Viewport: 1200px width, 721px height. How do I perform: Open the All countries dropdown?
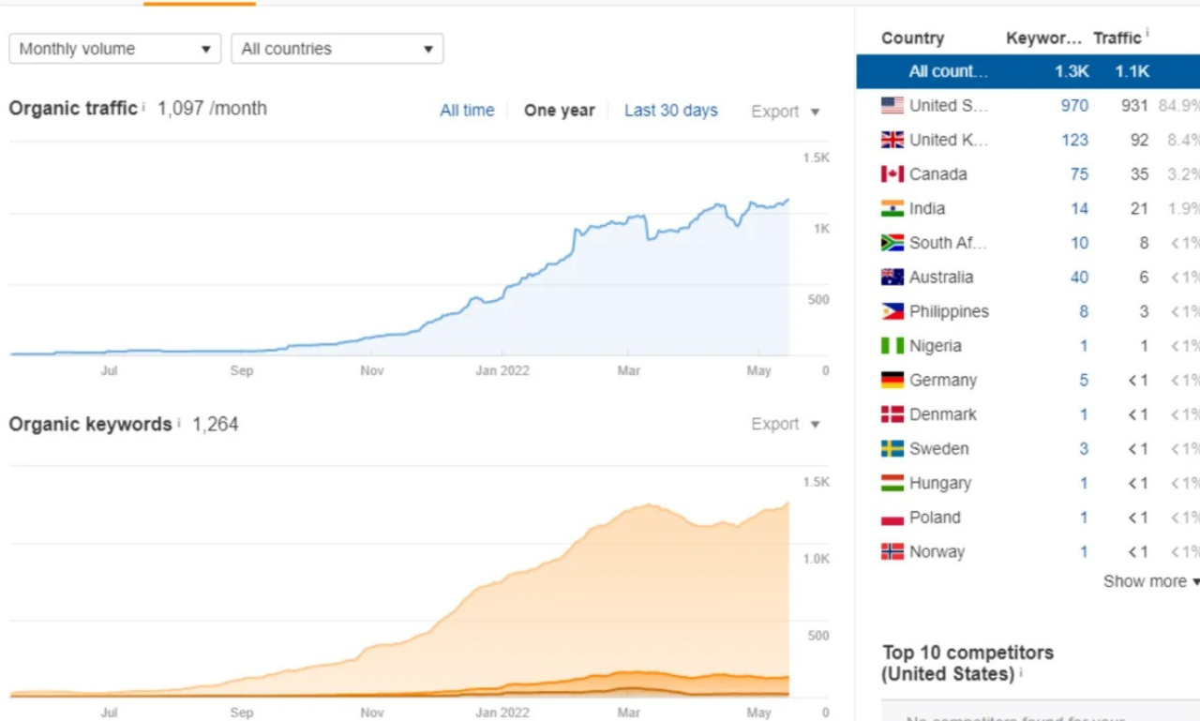(x=337, y=49)
